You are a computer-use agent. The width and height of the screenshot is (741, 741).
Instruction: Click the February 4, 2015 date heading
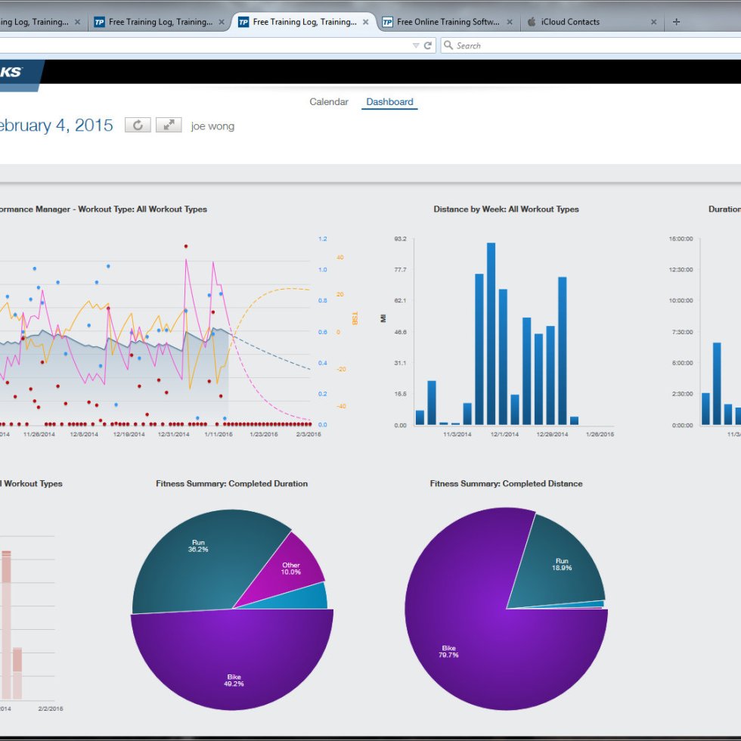click(55, 126)
